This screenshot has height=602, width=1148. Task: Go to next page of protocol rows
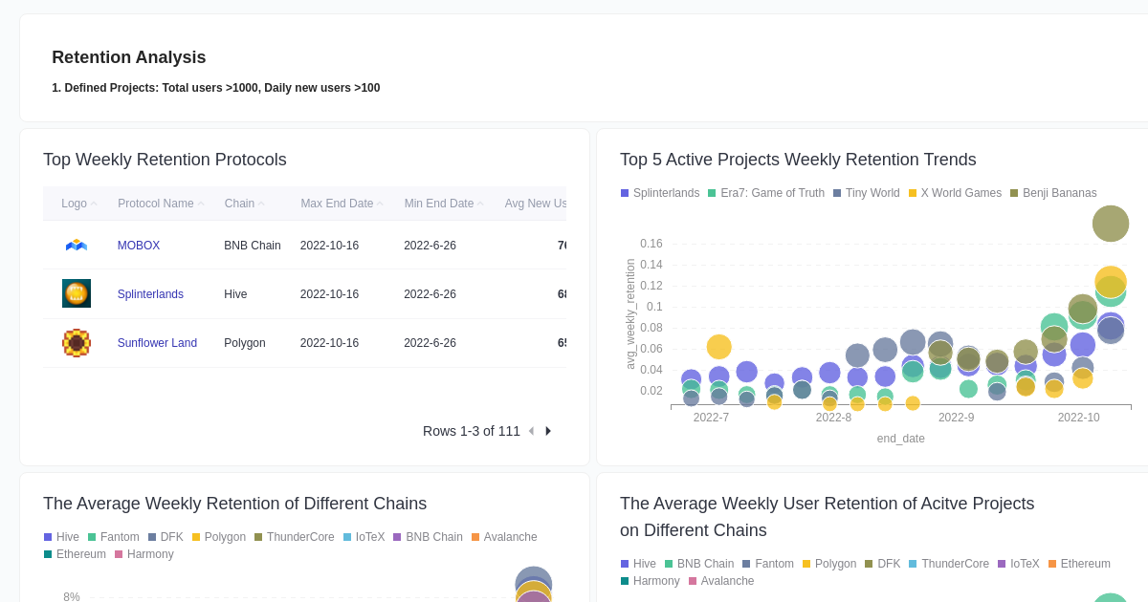pyautogui.click(x=548, y=431)
